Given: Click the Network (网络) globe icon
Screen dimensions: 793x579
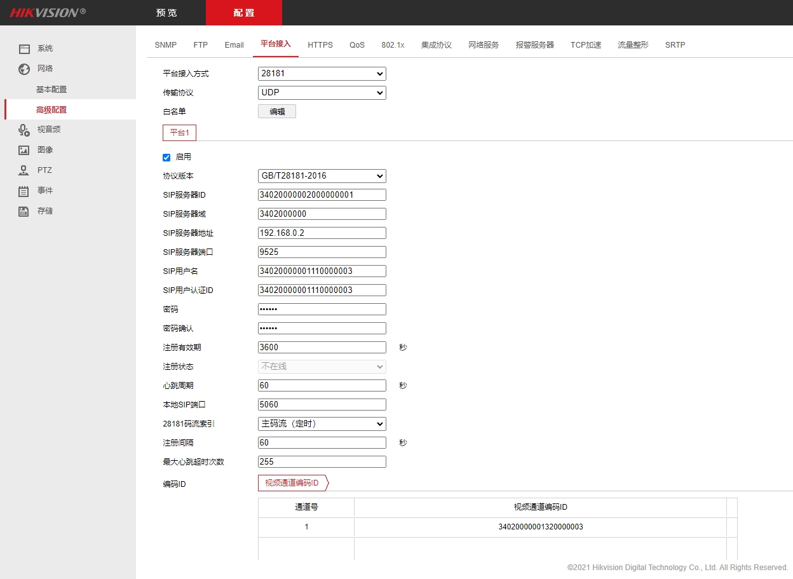Looking at the screenshot, I should pos(24,69).
